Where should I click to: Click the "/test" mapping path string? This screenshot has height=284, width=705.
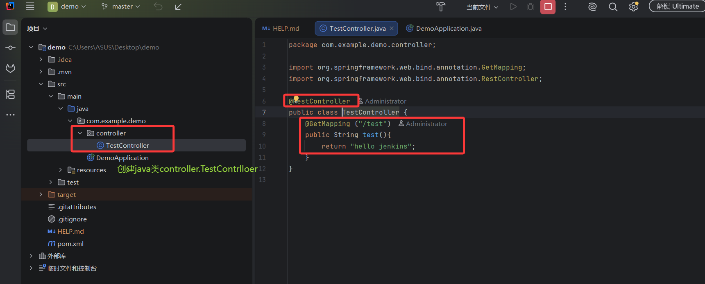(x=372, y=124)
